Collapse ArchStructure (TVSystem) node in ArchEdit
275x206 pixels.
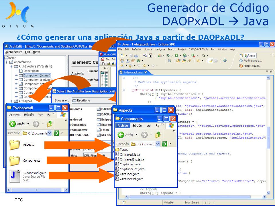tap(11, 67)
